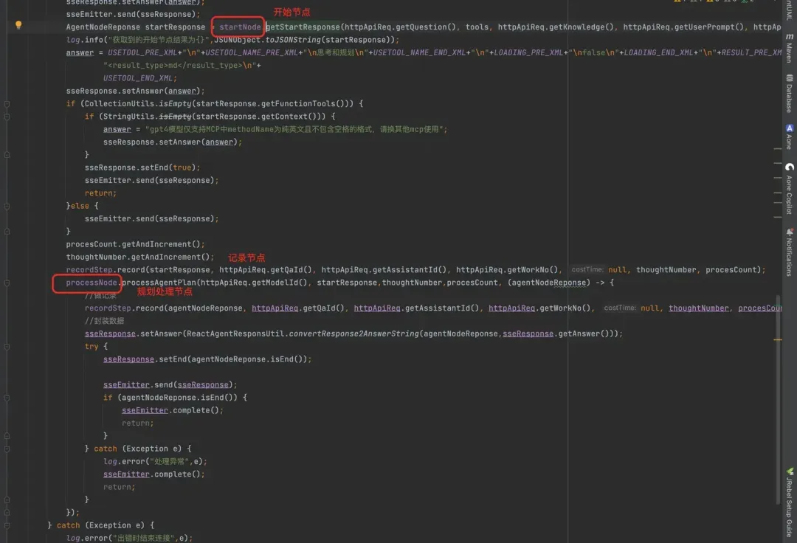The height and width of the screenshot is (543, 797).
Task: Click the //封装数据 comment
Action: (x=104, y=321)
